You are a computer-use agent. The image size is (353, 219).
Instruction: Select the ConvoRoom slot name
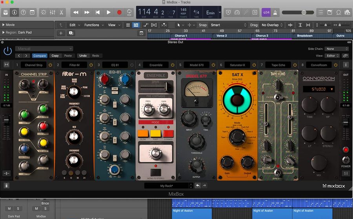[x=319, y=65]
